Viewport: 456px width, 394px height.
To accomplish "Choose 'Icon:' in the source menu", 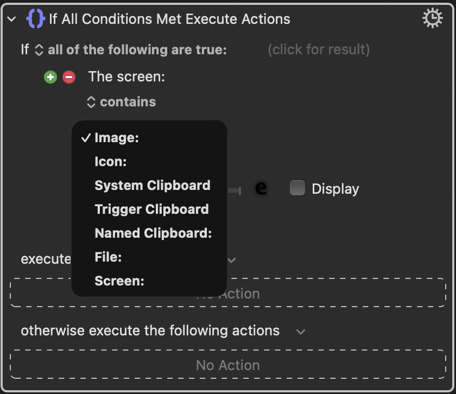I will 111,162.
